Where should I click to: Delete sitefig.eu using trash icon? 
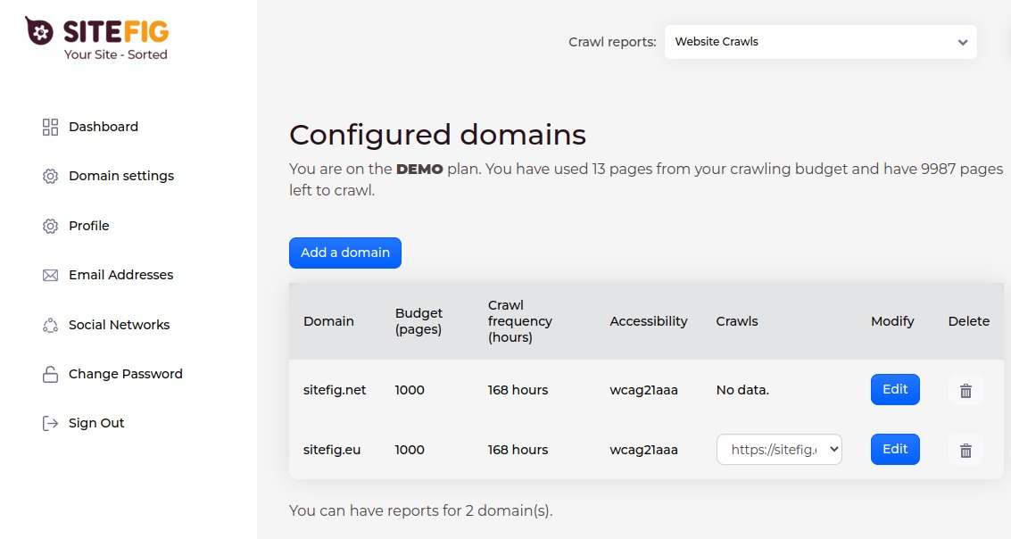tap(965, 451)
